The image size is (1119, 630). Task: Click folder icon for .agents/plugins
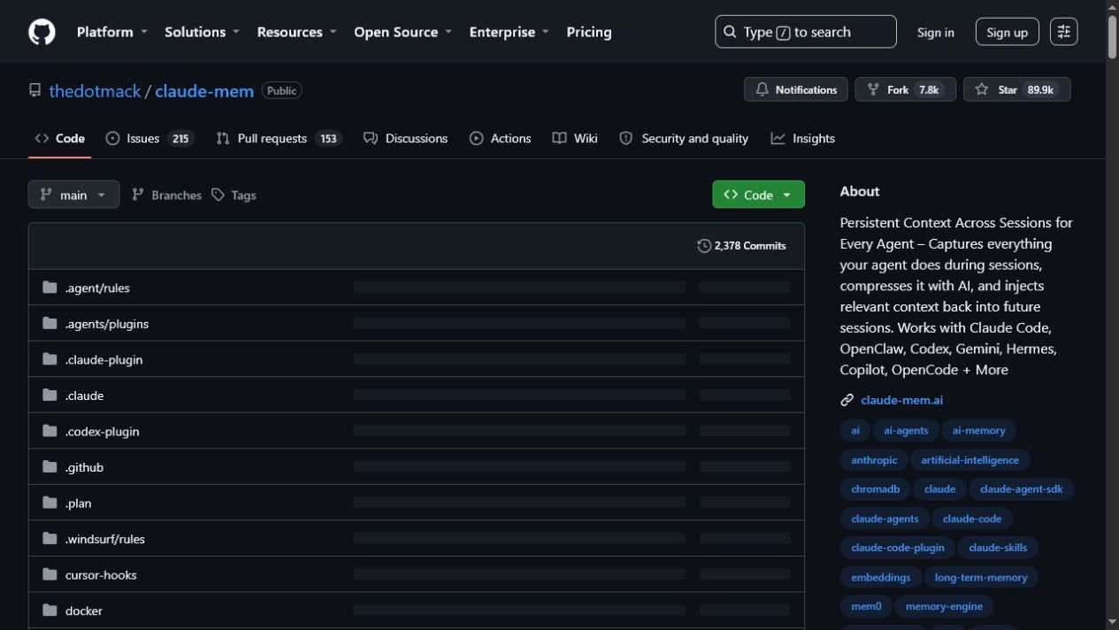pyautogui.click(x=50, y=323)
